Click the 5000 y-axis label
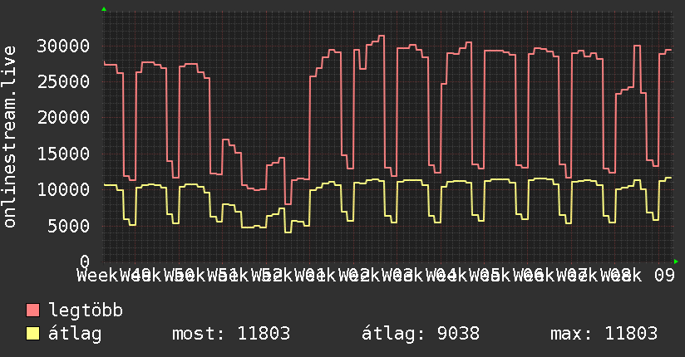Image resolution: width=685 pixels, height=357 pixels. [x=69, y=226]
